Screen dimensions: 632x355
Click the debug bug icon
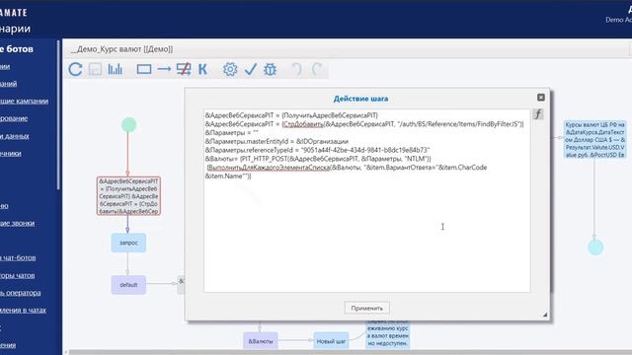coord(270,69)
